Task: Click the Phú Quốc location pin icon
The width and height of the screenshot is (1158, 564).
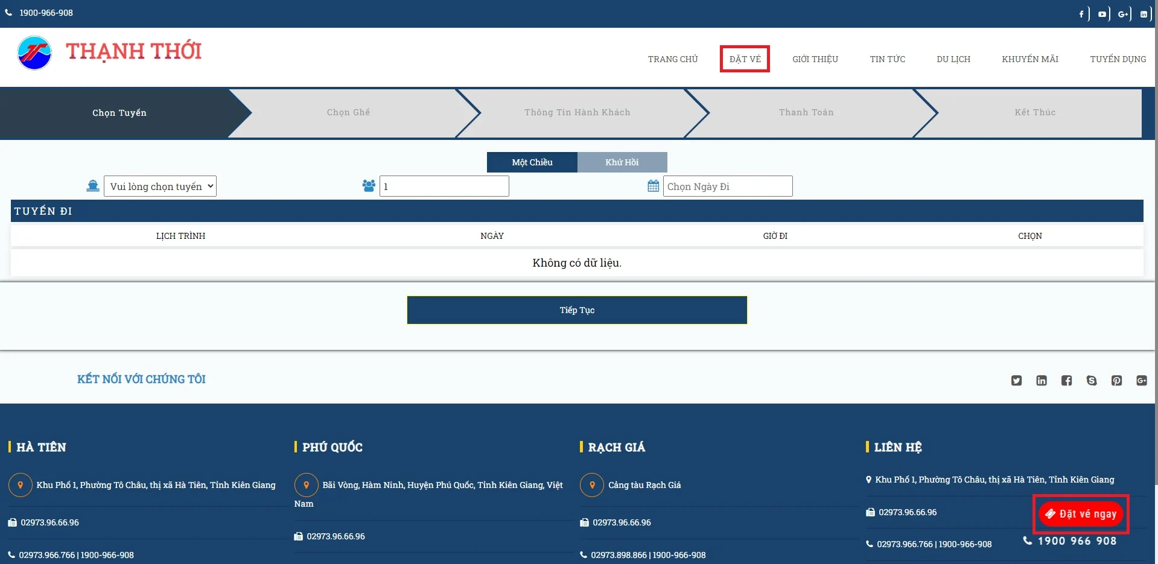Action: tap(306, 485)
